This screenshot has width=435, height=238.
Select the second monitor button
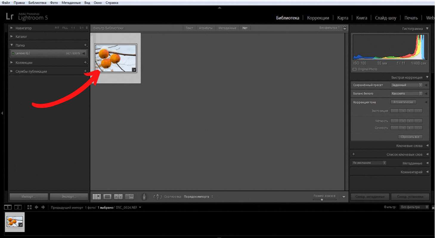click(18, 207)
